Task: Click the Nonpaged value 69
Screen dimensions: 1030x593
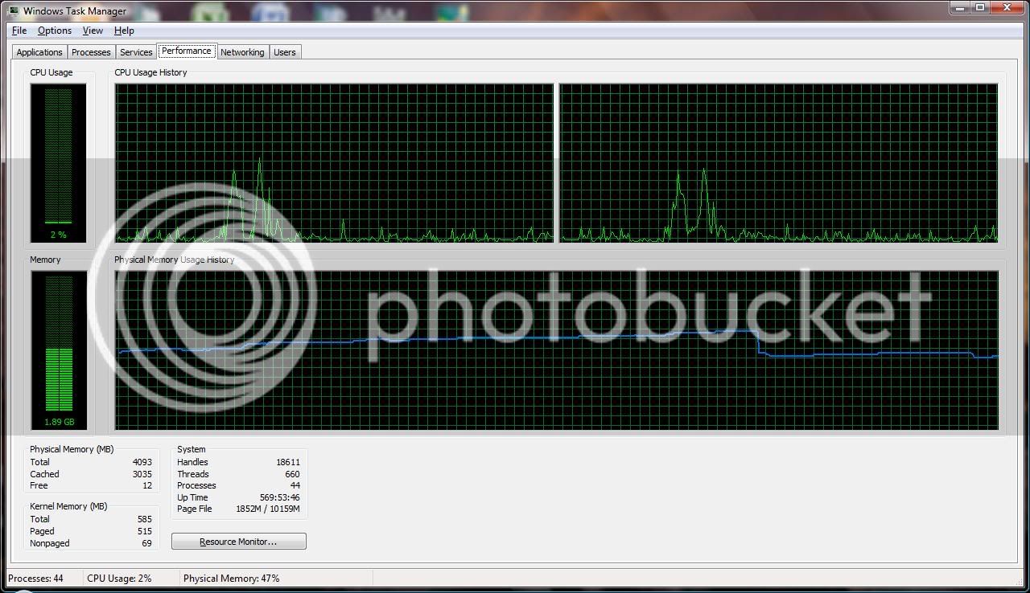Action: click(x=146, y=543)
